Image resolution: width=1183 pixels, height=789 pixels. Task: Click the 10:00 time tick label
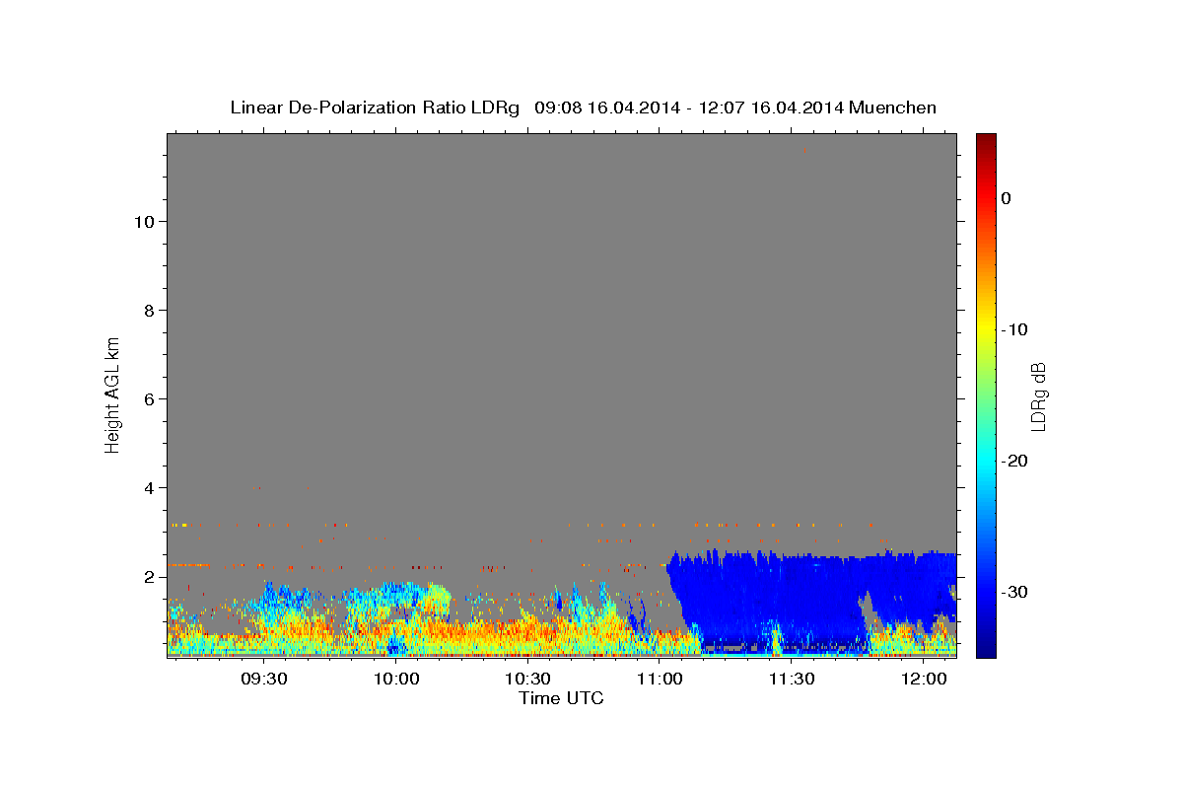pos(396,679)
